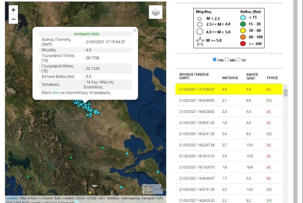Close the Αυτόματη λύση popup

click(134, 30)
